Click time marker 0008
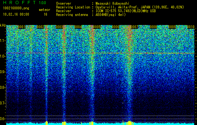Image resolution: width=197 pixels, height=125 pixels. pos(153,27)
